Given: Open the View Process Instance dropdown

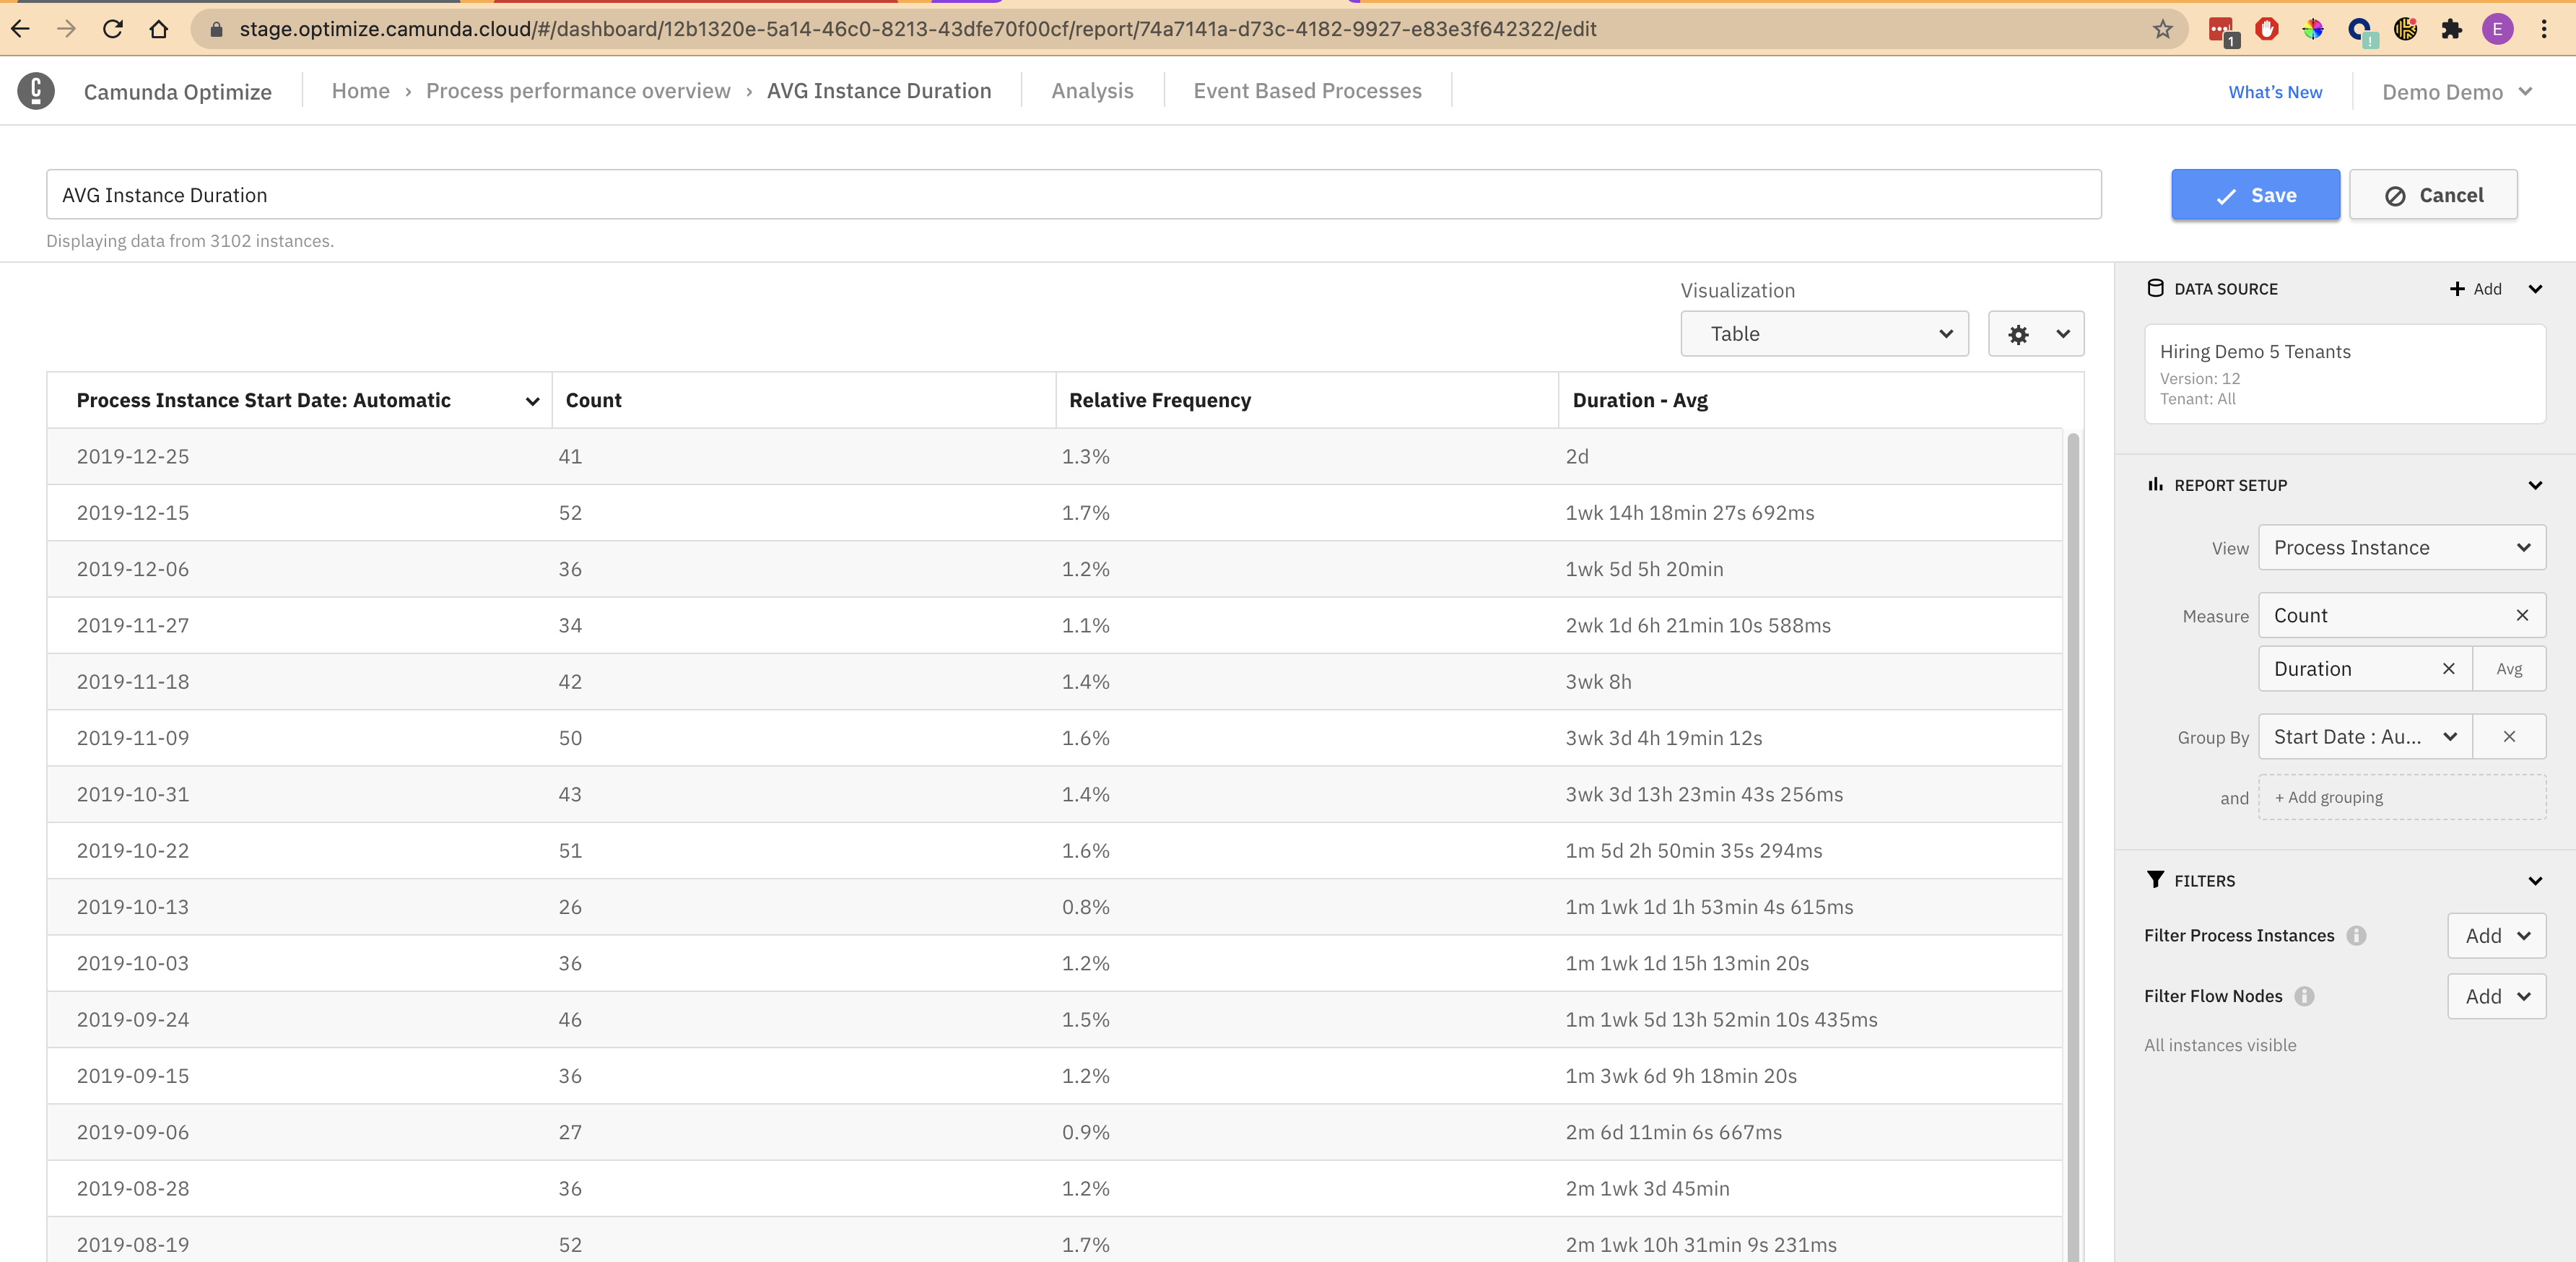Looking at the screenshot, I should (2401, 547).
